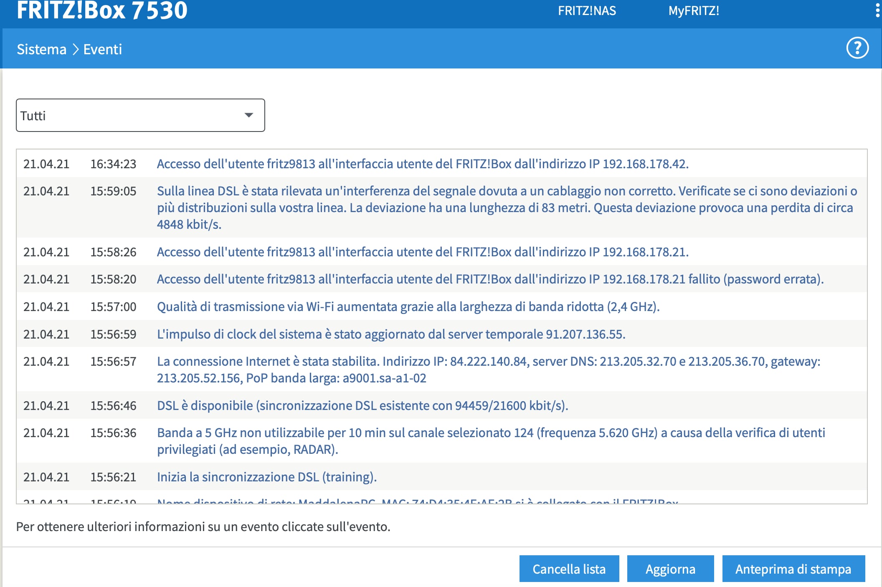Viewport: 882px width, 587px height.
Task: Open the successful login event at 15:58:26
Action: pyautogui.click(x=423, y=252)
